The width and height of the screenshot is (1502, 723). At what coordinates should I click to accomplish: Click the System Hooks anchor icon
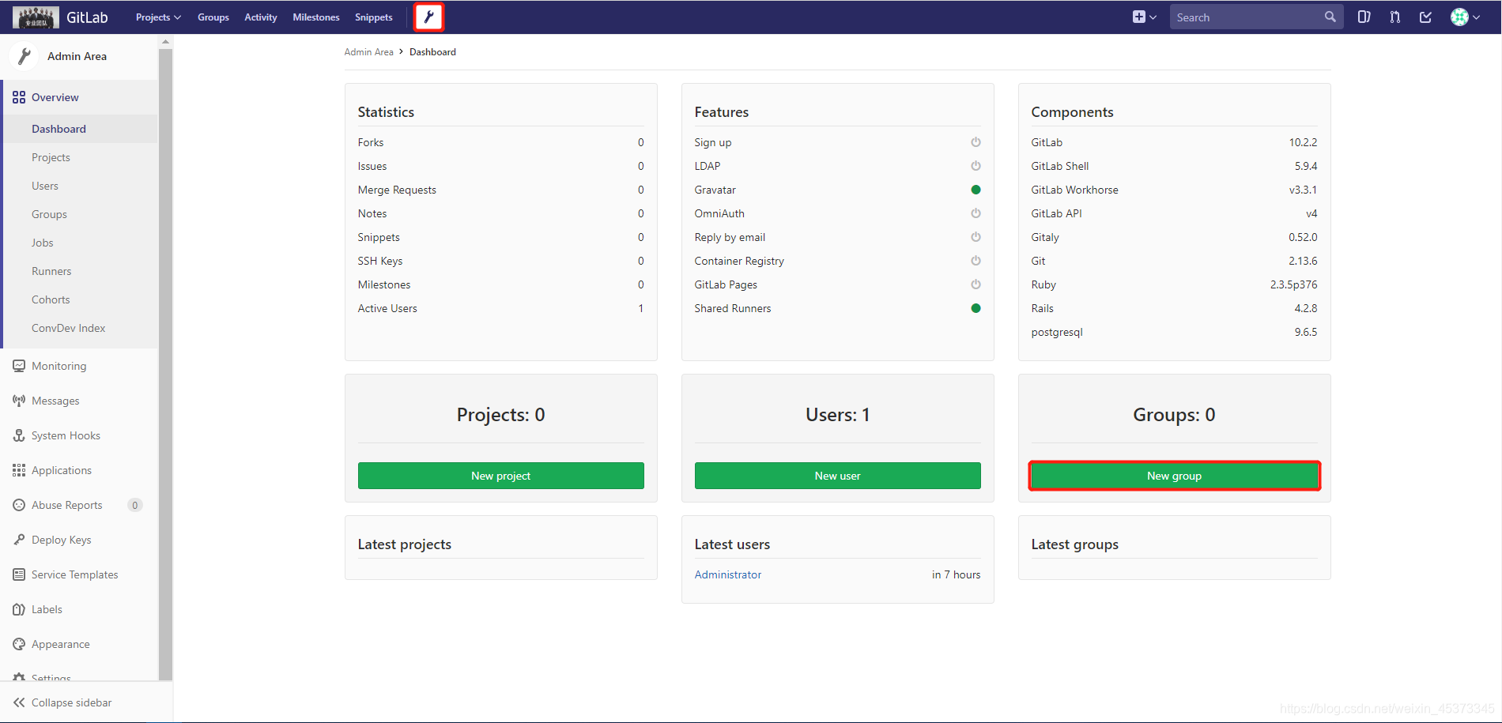(19, 435)
